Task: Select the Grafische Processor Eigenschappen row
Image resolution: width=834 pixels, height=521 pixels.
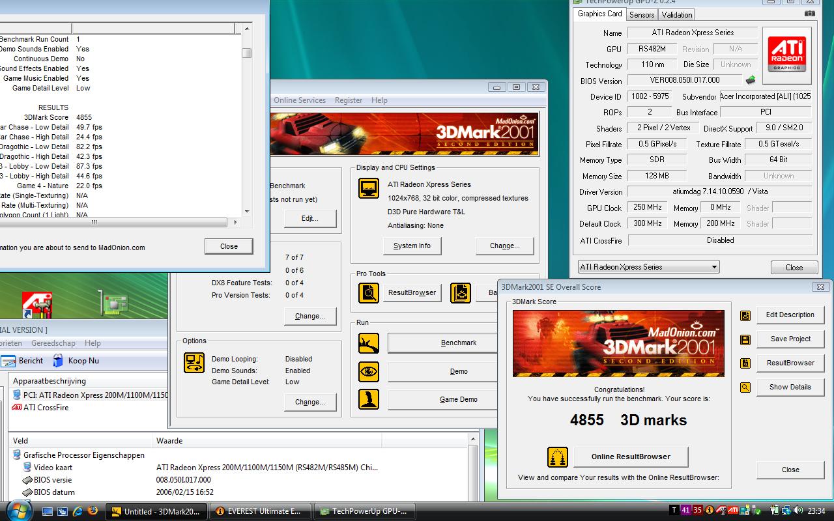Action: coord(79,455)
